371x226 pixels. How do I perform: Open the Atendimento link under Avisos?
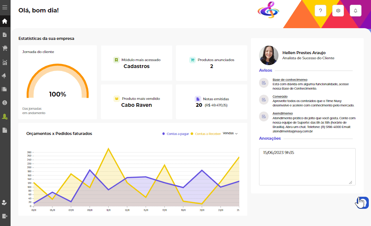point(282,113)
